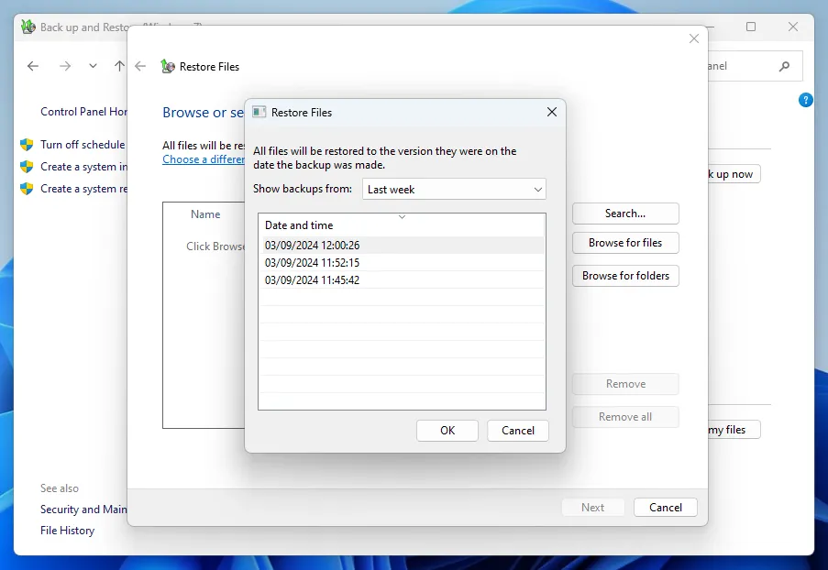The height and width of the screenshot is (570, 828).
Task: Open the recent locations chevron dropdown
Action: click(x=93, y=66)
